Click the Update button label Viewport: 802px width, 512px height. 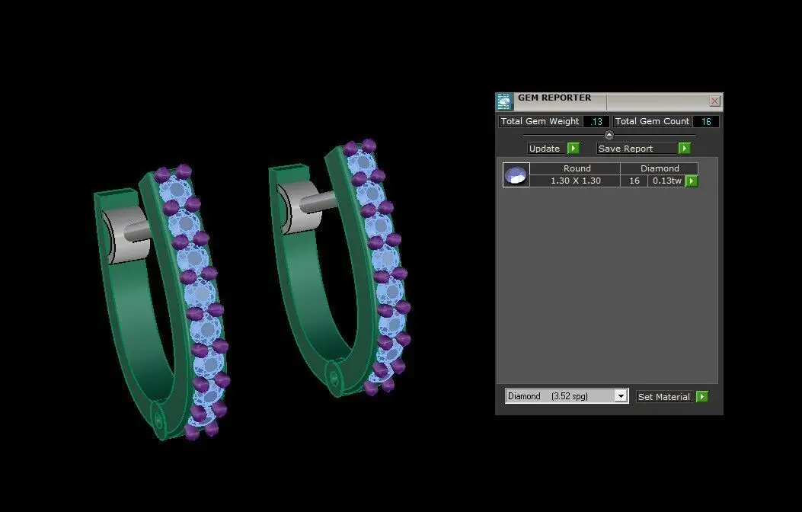[545, 149]
